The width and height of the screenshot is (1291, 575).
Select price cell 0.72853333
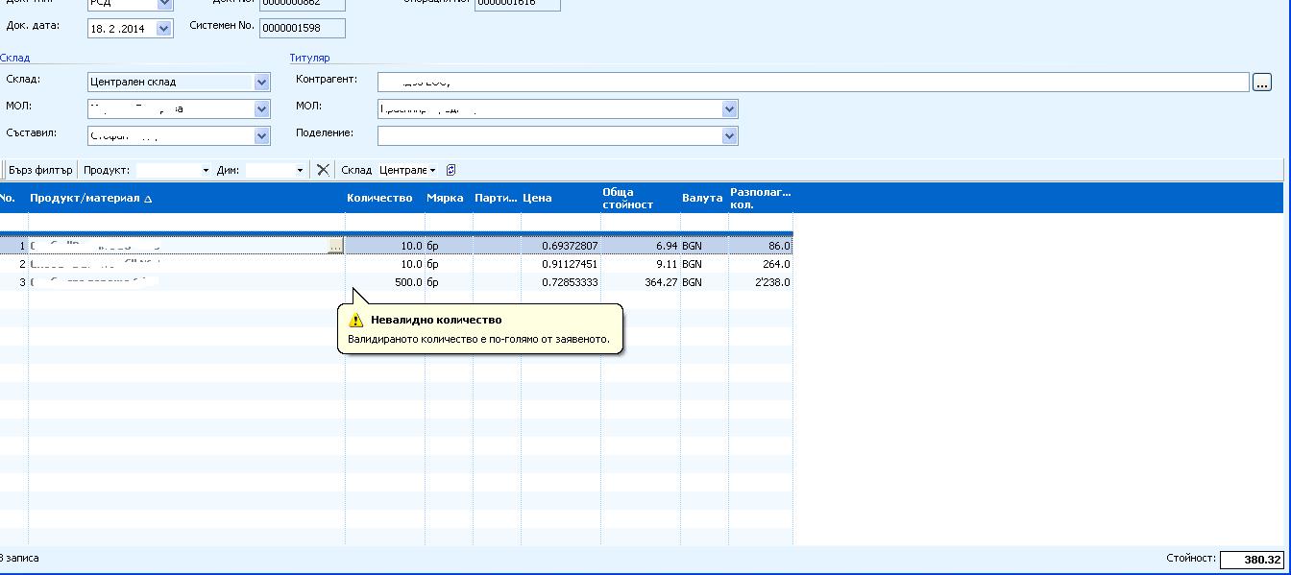click(561, 282)
